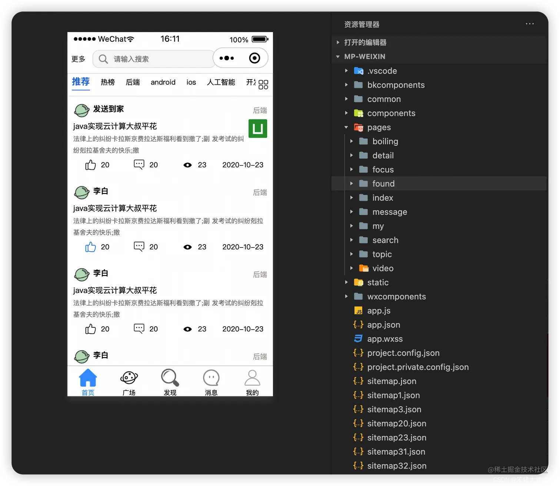
Task: Click the search magnifier inside the search bar
Action: coord(103,59)
